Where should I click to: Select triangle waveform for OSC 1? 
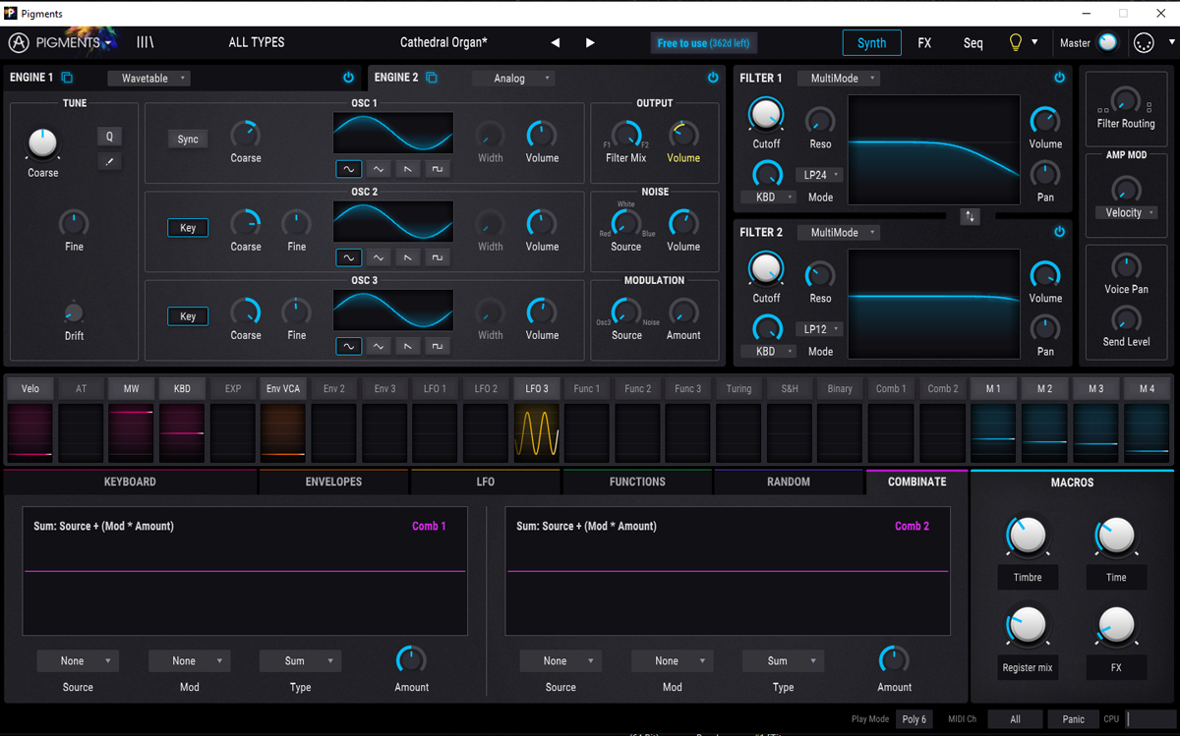pyautogui.click(x=379, y=169)
